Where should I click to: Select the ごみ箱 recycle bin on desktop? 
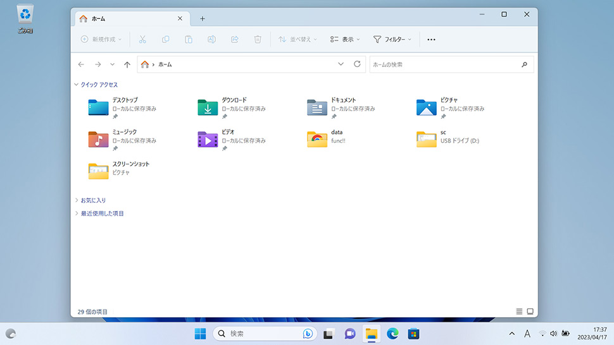click(25, 19)
